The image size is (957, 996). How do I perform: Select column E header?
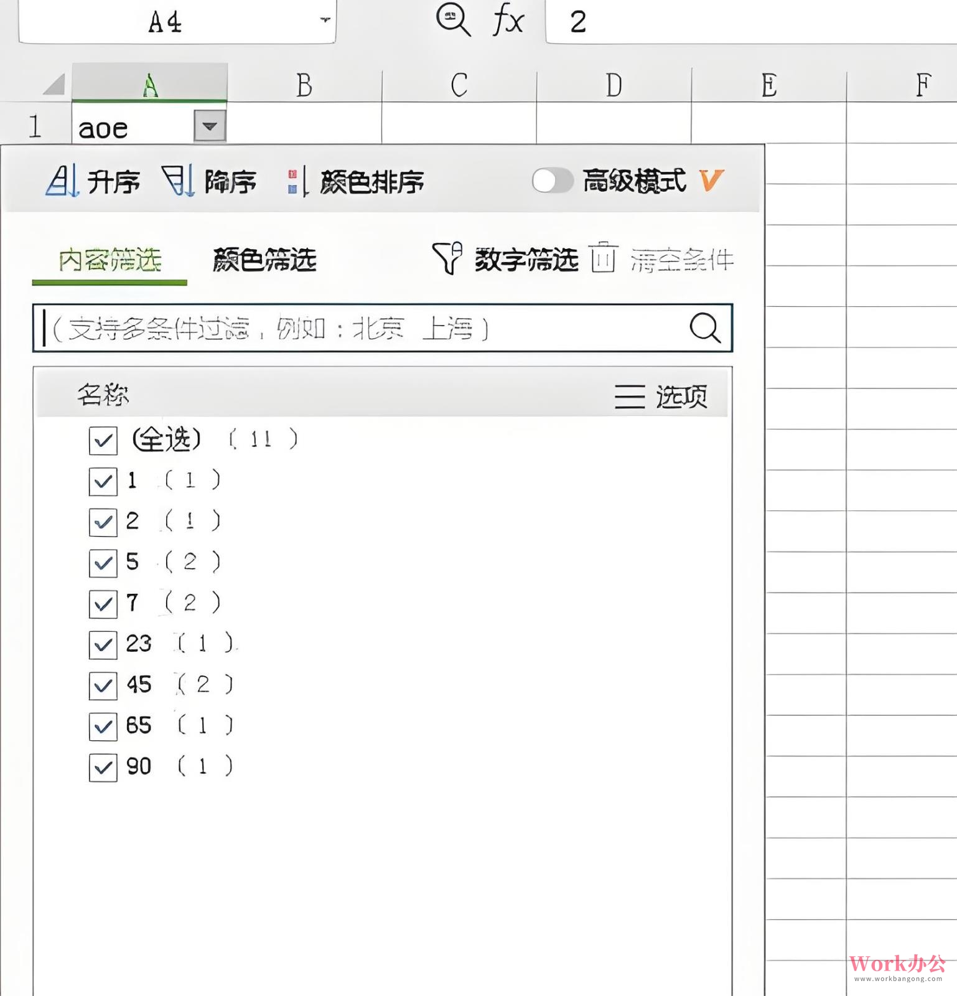point(769,85)
